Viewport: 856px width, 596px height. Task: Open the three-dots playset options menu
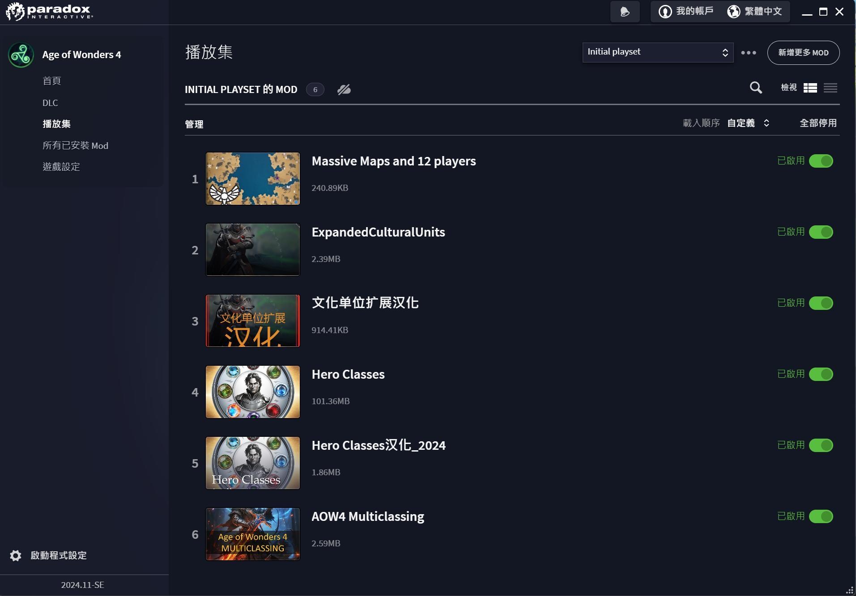[x=749, y=53]
